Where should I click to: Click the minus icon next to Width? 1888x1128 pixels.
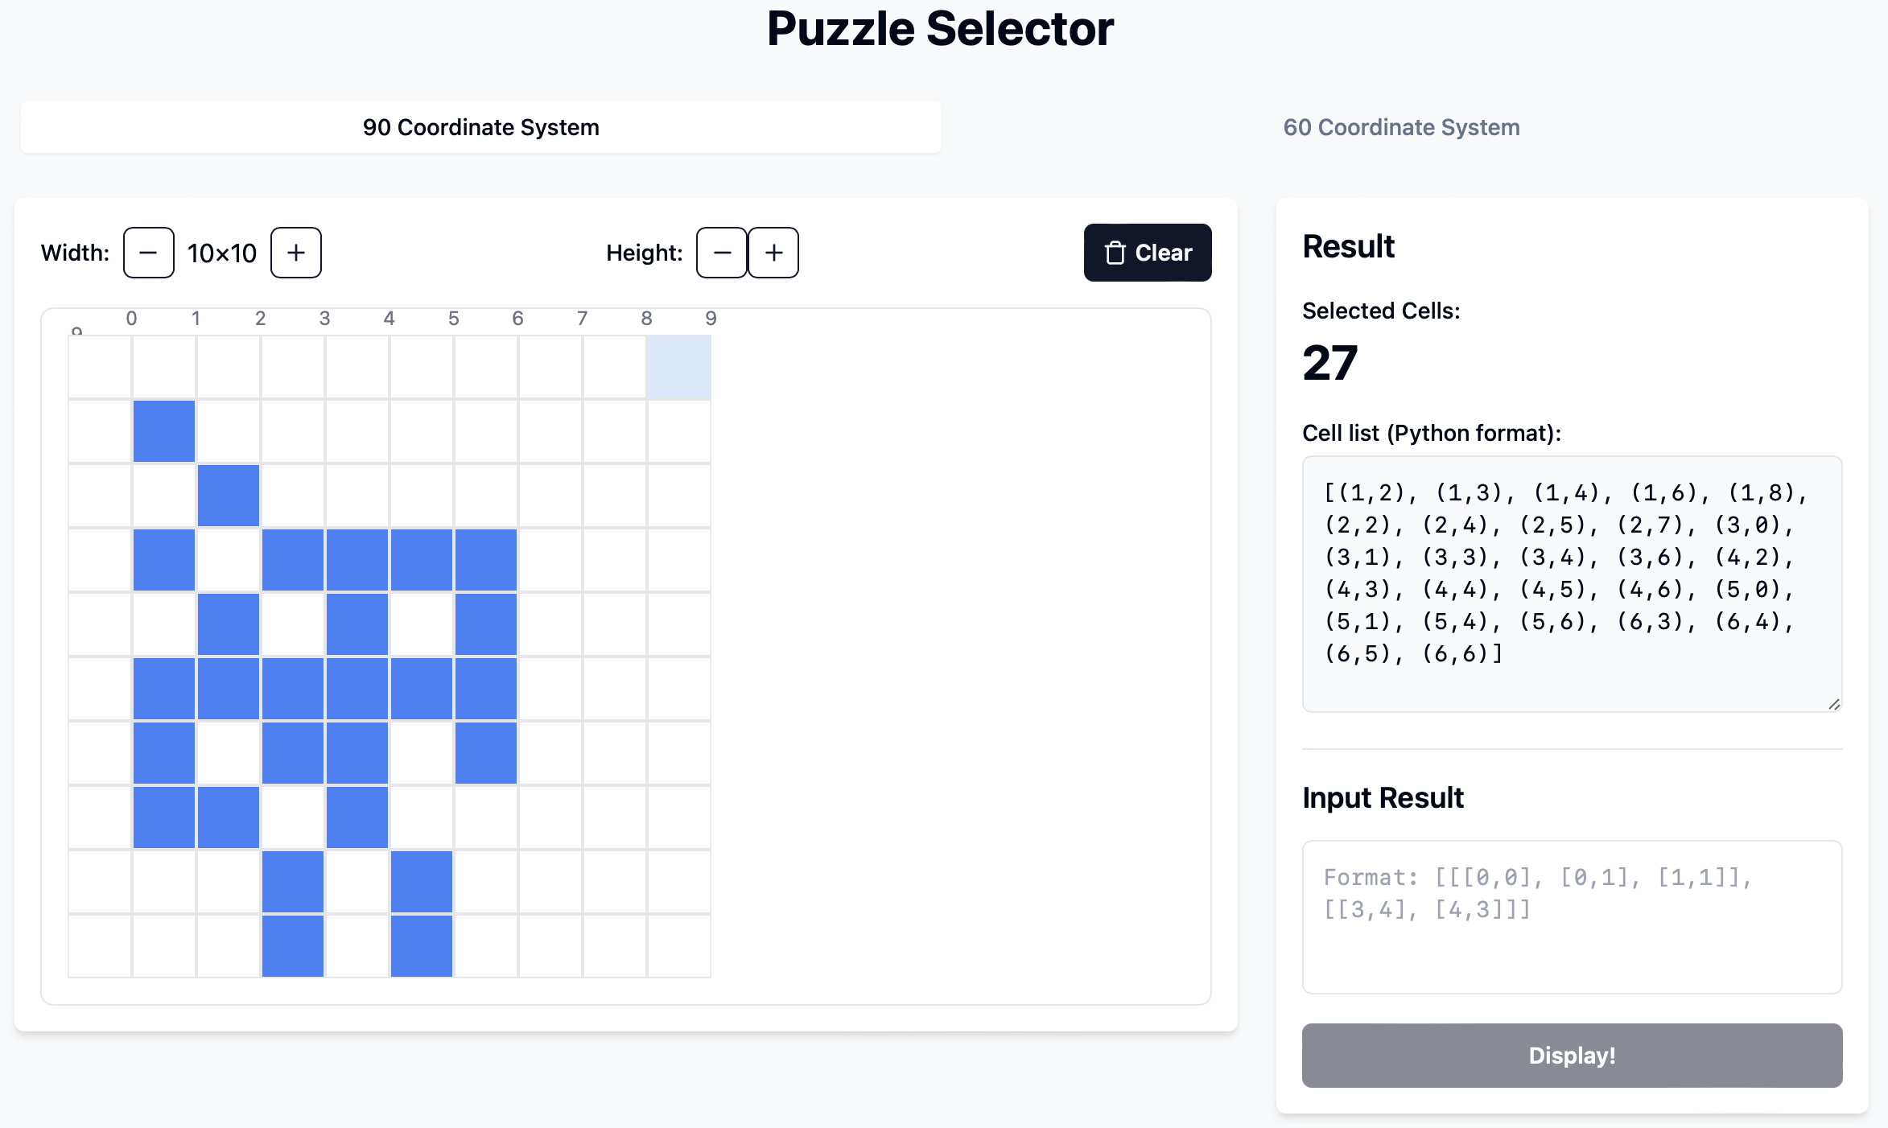(149, 253)
